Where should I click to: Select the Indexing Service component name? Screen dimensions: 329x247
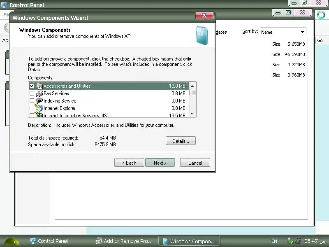click(x=60, y=101)
